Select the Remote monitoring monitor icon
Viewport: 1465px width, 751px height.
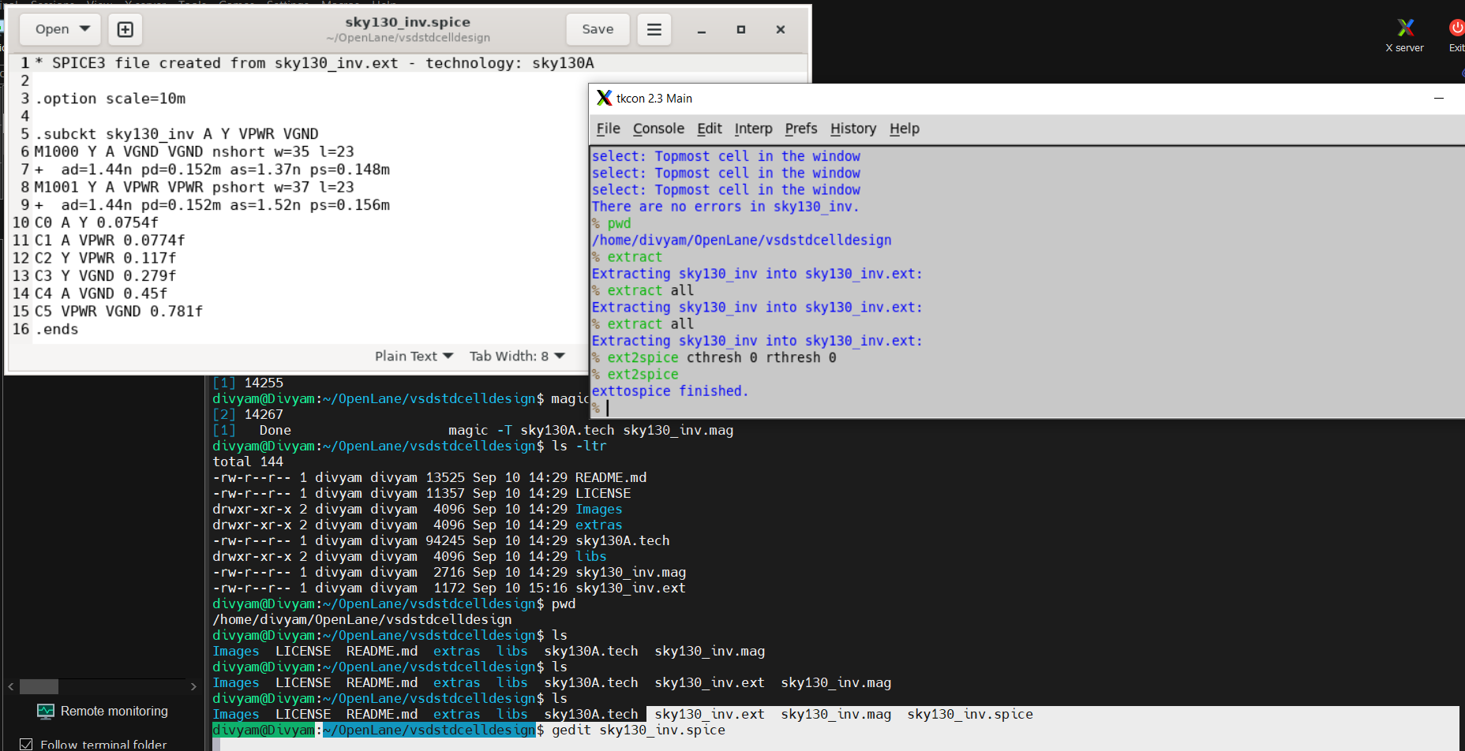point(45,710)
